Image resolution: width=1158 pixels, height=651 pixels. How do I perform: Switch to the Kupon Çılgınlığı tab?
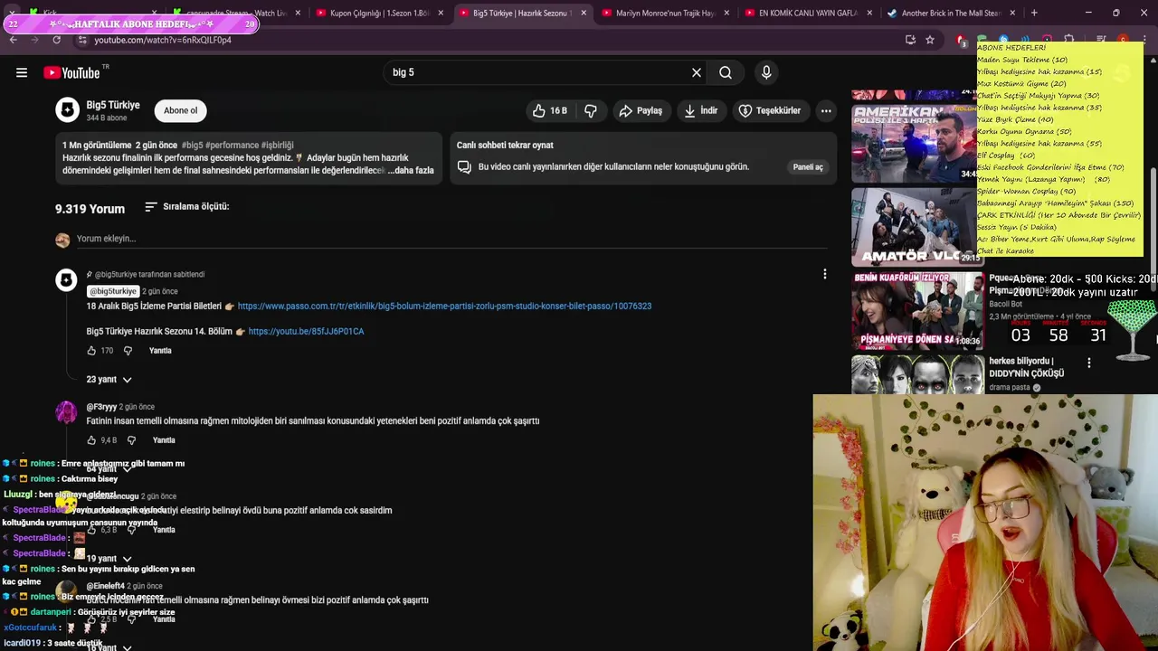(x=379, y=13)
